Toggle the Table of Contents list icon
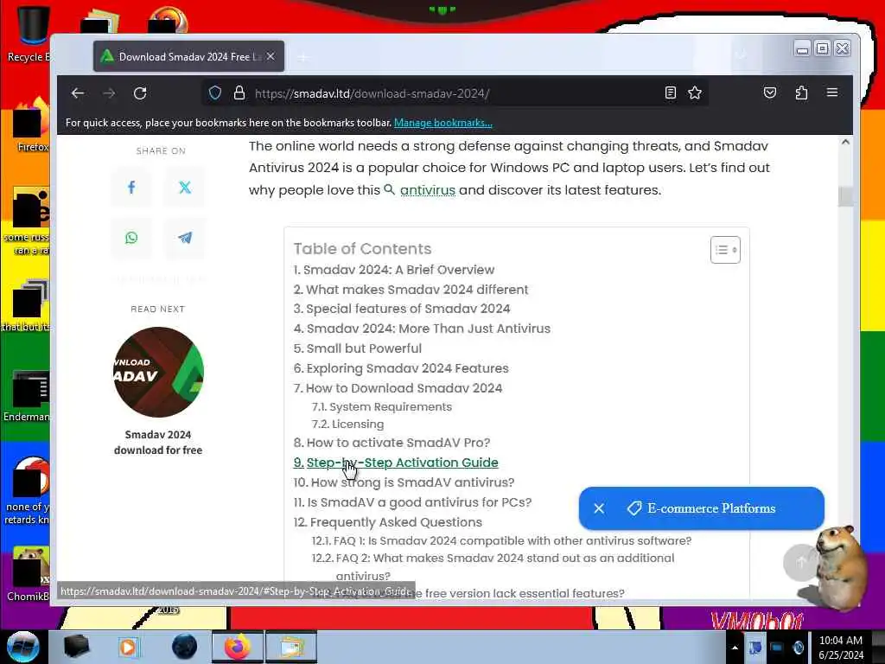Screen dimensions: 885x664 point(725,250)
